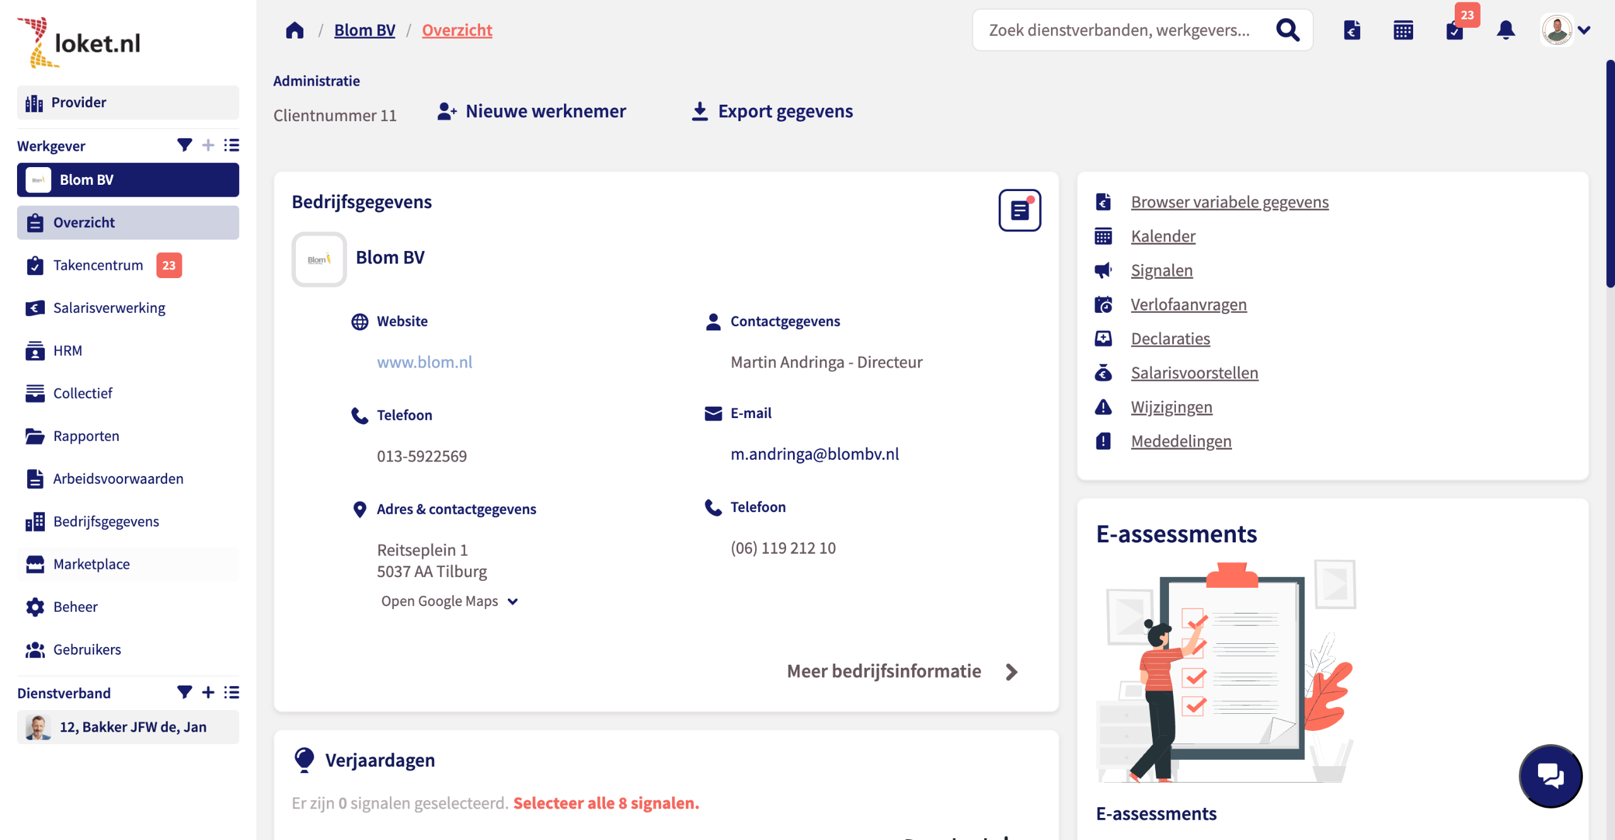Open the calendar icon in top bar

click(1403, 30)
